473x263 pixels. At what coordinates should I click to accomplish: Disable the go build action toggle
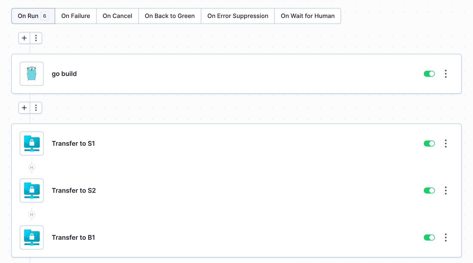[x=429, y=74]
